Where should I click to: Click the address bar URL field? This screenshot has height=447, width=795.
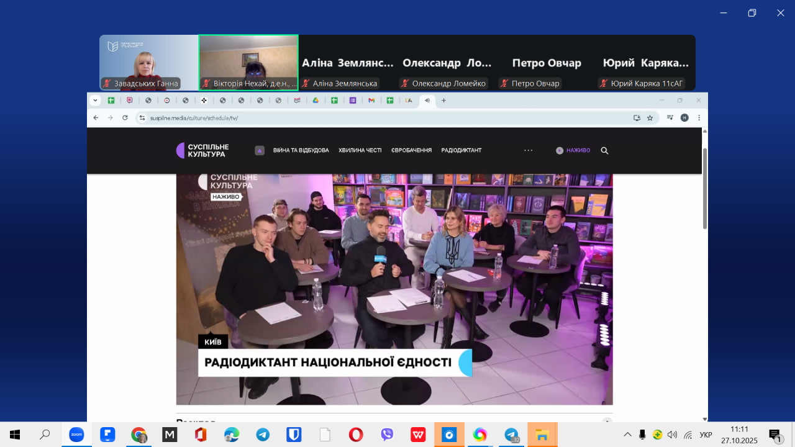point(373,117)
